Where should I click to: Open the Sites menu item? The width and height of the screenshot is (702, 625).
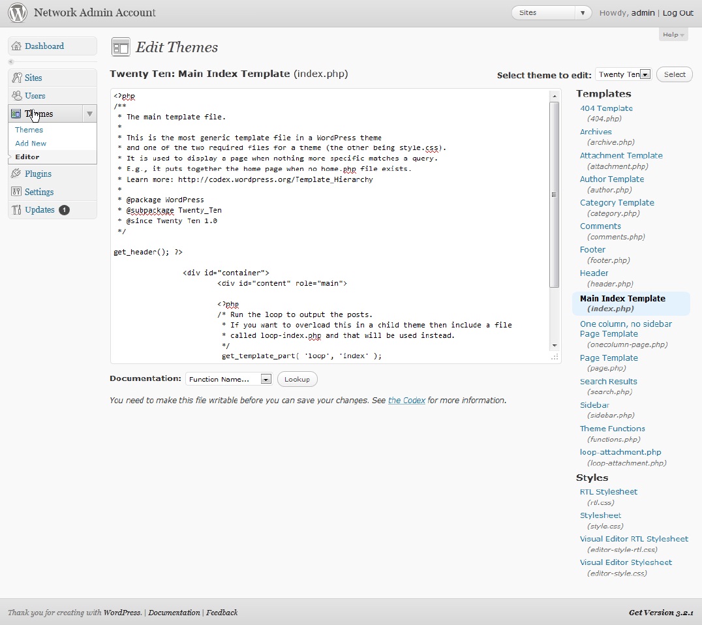[x=33, y=78]
